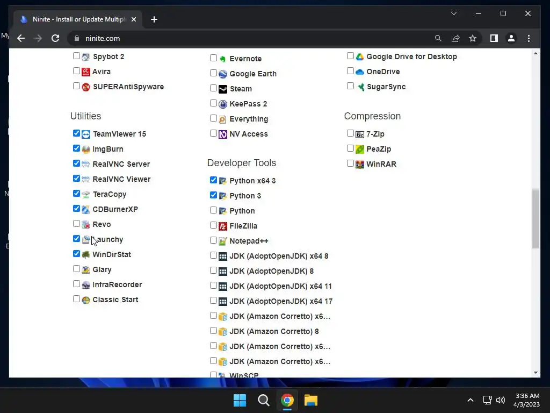Viewport: 550px width, 413px height.
Task: Check the WinRAR checkbox
Action: click(x=350, y=163)
